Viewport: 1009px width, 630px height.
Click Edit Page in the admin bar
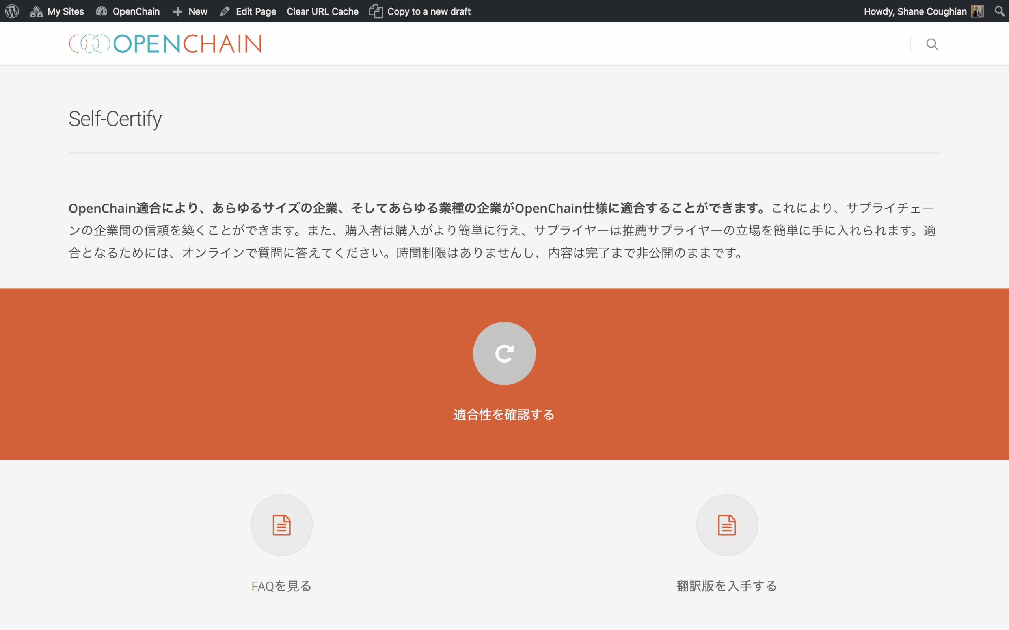click(x=248, y=11)
